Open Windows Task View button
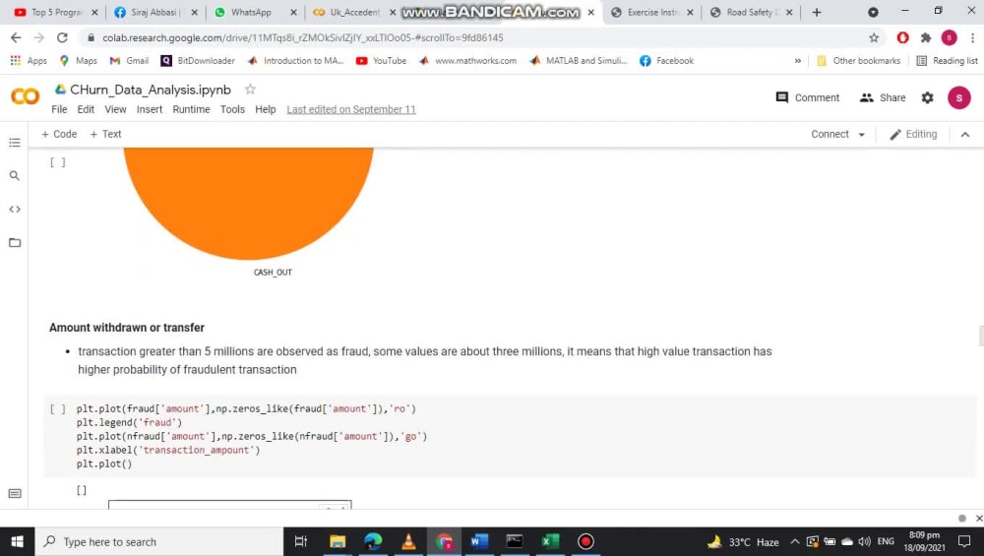The height and width of the screenshot is (556, 984). pyautogui.click(x=301, y=541)
